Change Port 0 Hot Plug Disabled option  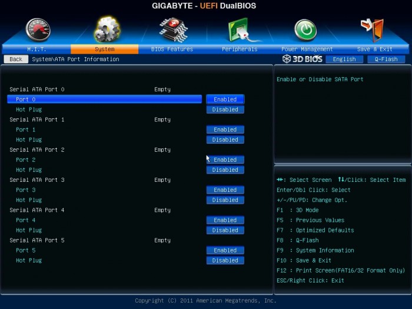click(225, 109)
